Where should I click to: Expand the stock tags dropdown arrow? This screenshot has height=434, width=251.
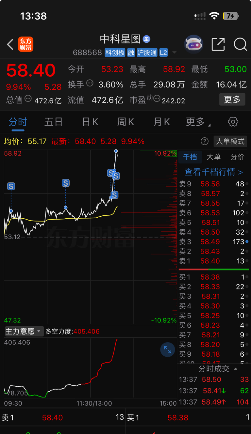point(174,53)
